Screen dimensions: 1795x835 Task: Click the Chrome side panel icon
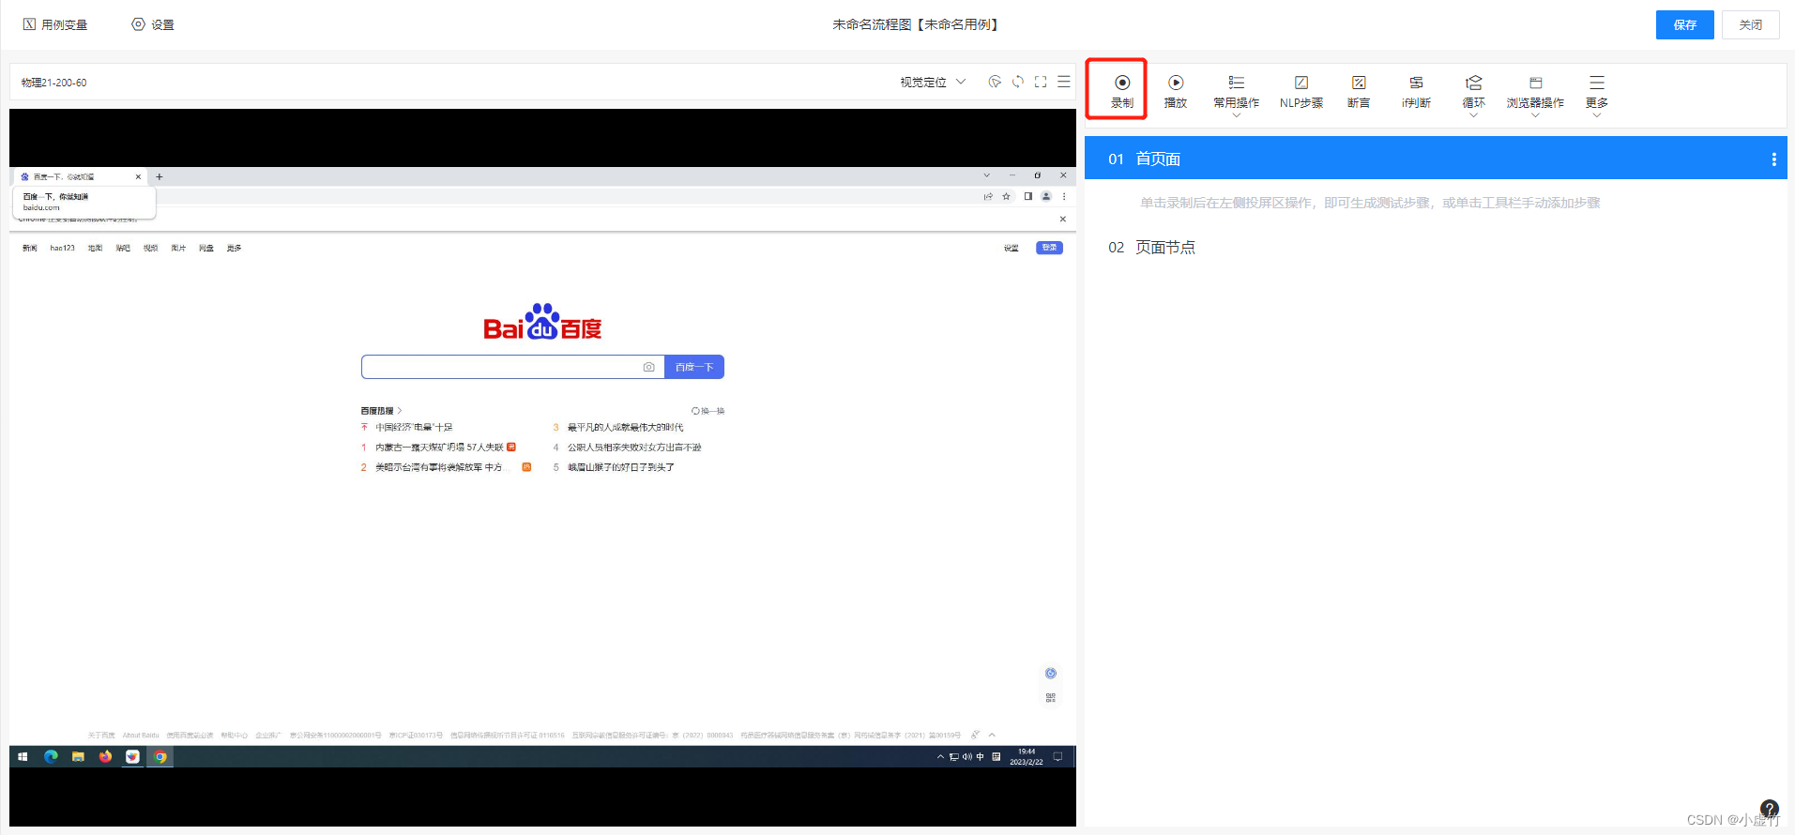tap(1028, 196)
